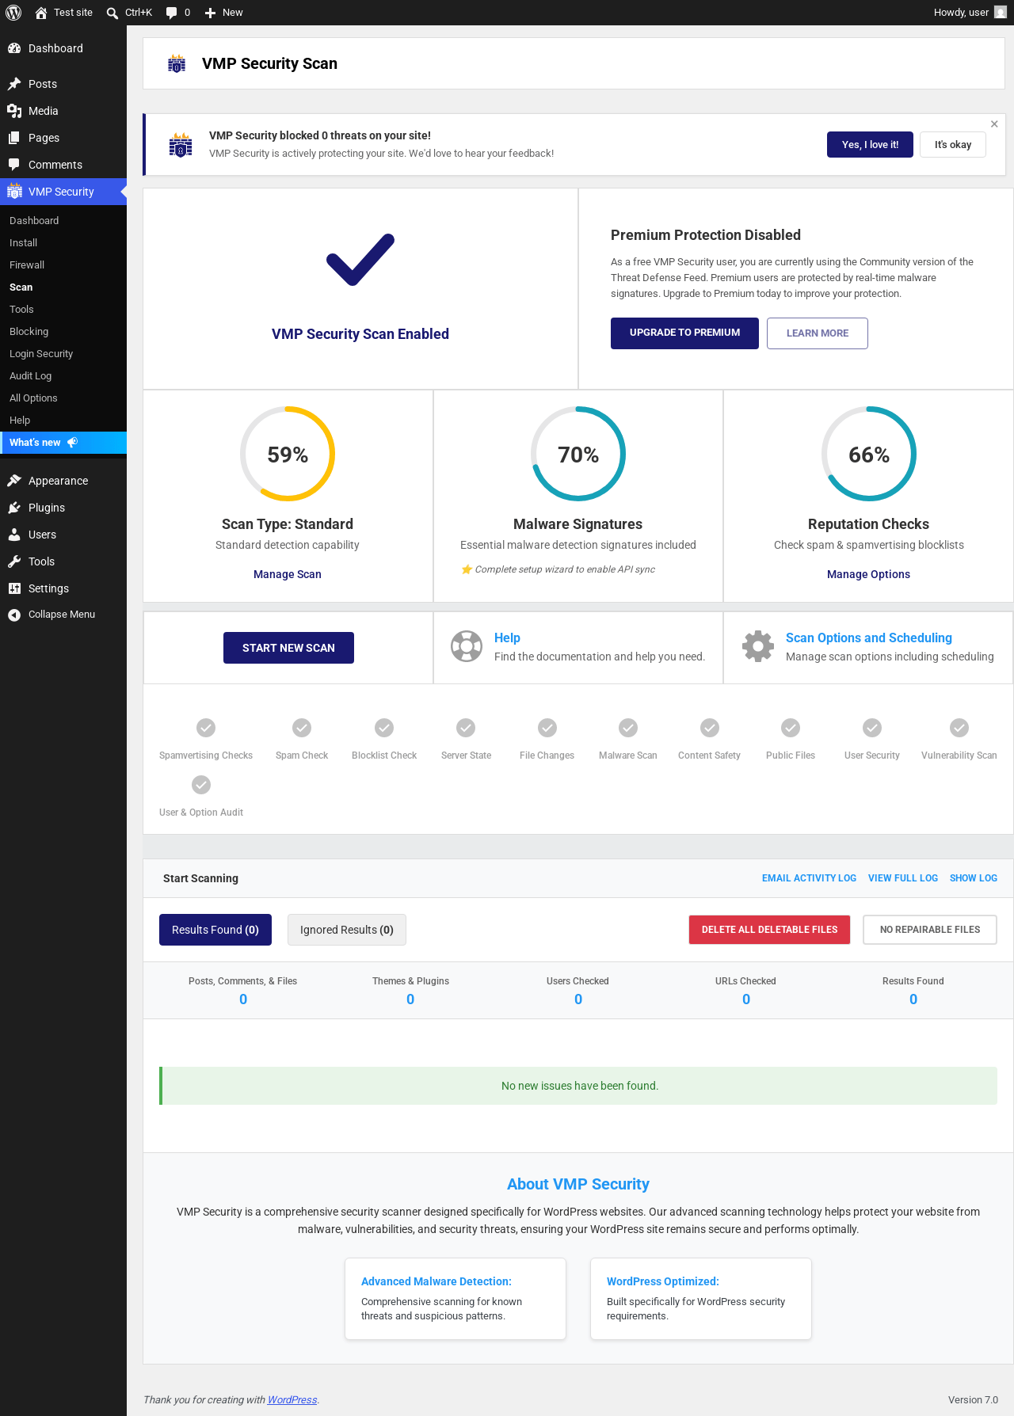This screenshot has height=1416, width=1014.
Task: Click the Content Safety status checkmark
Action: click(710, 728)
